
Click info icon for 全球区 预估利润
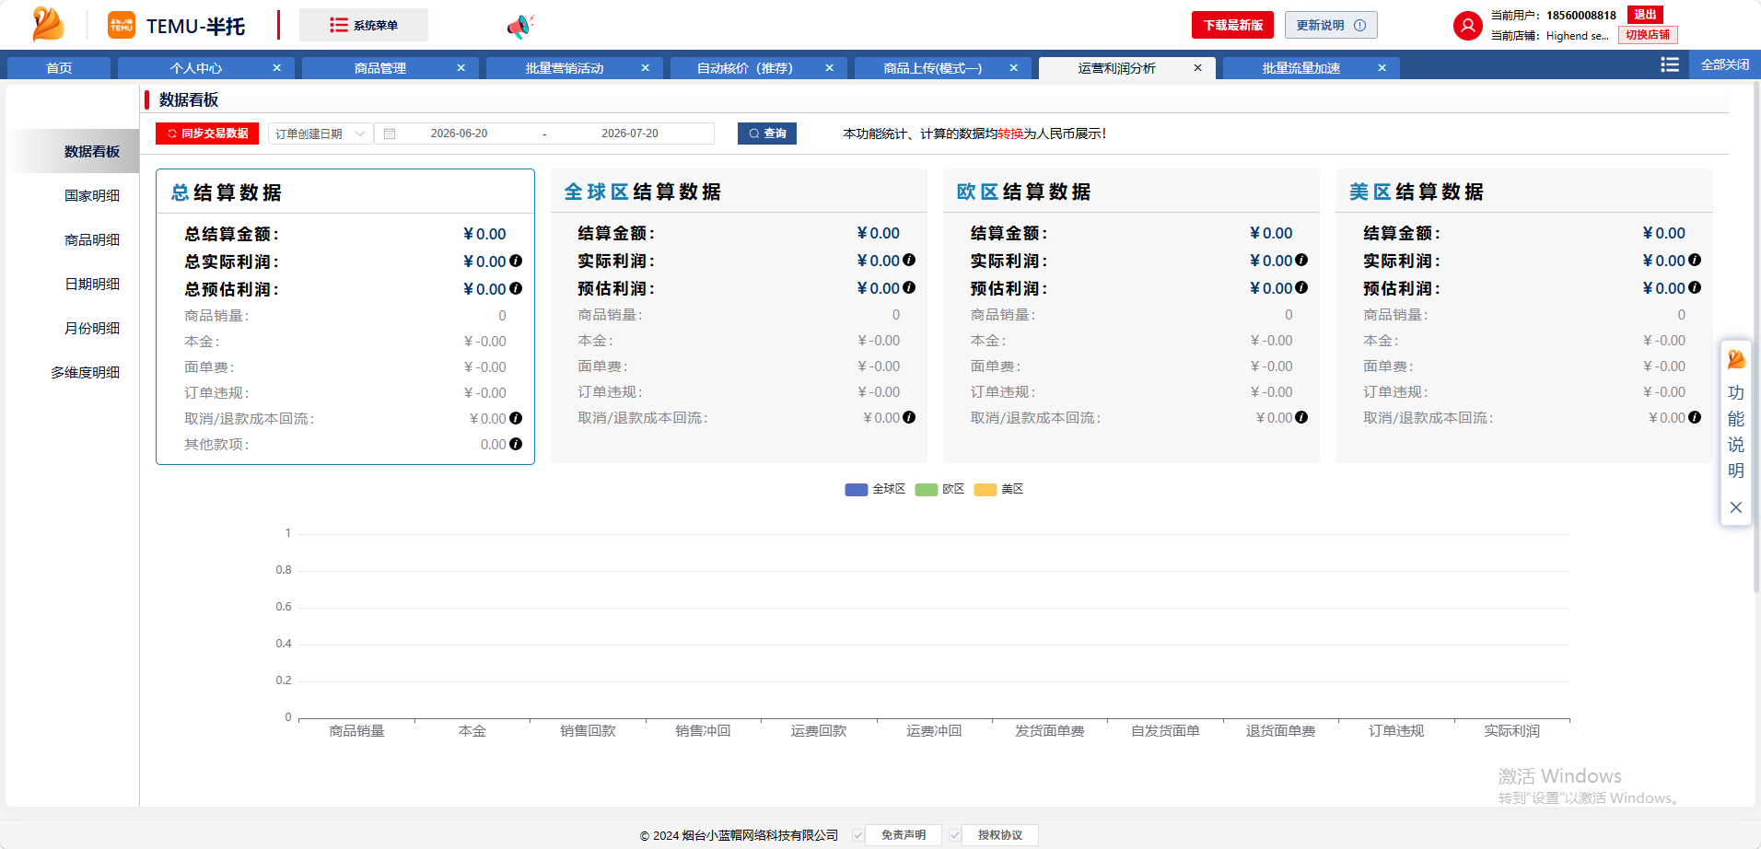coord(909,287)
